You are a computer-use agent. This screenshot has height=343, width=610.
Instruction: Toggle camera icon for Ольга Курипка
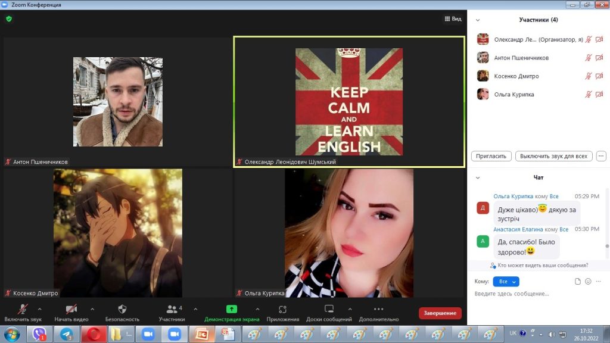[x=599, y=94]
